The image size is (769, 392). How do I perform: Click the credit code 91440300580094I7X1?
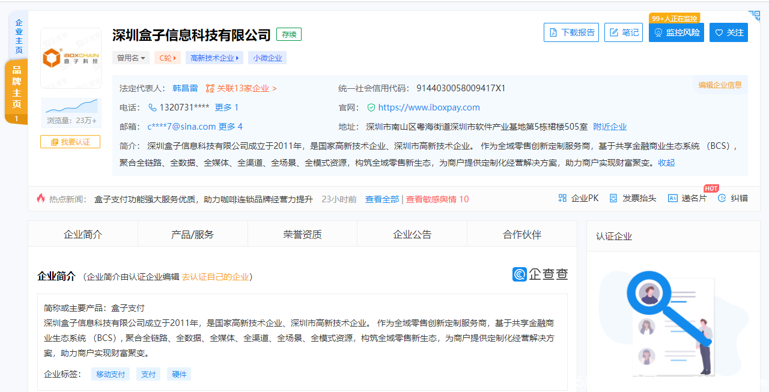coord(461,88)
